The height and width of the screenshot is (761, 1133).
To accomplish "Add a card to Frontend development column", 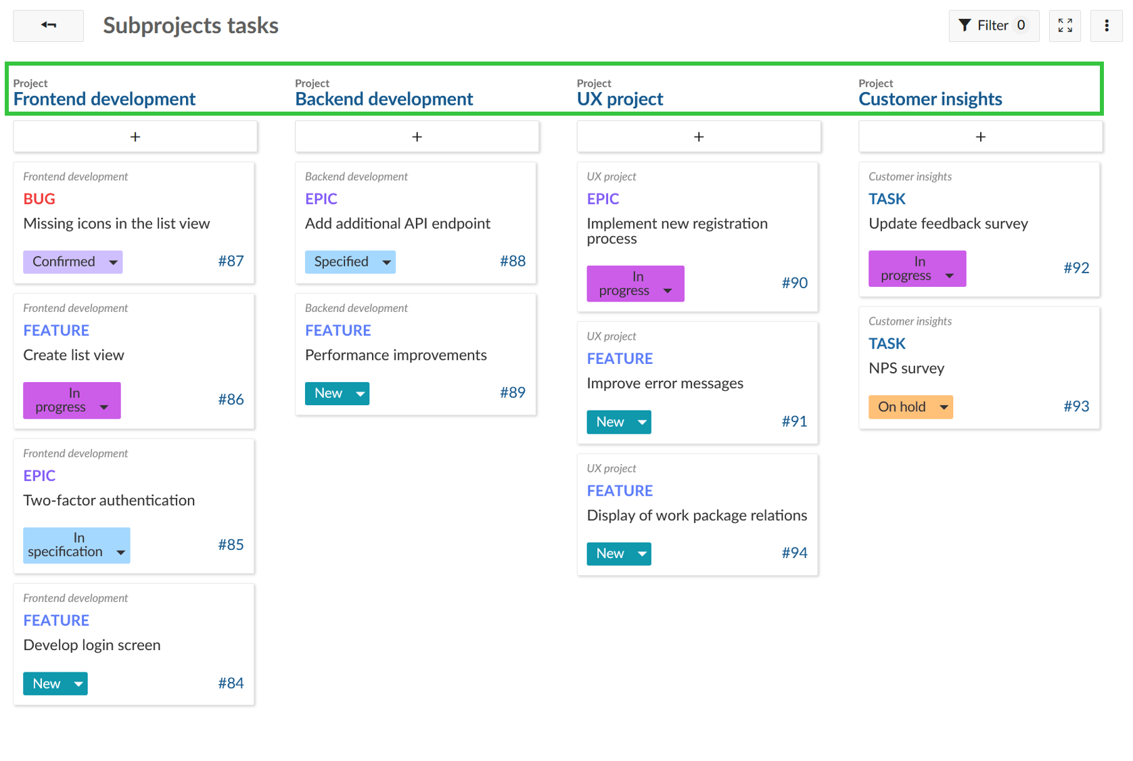I will [135, 136].
